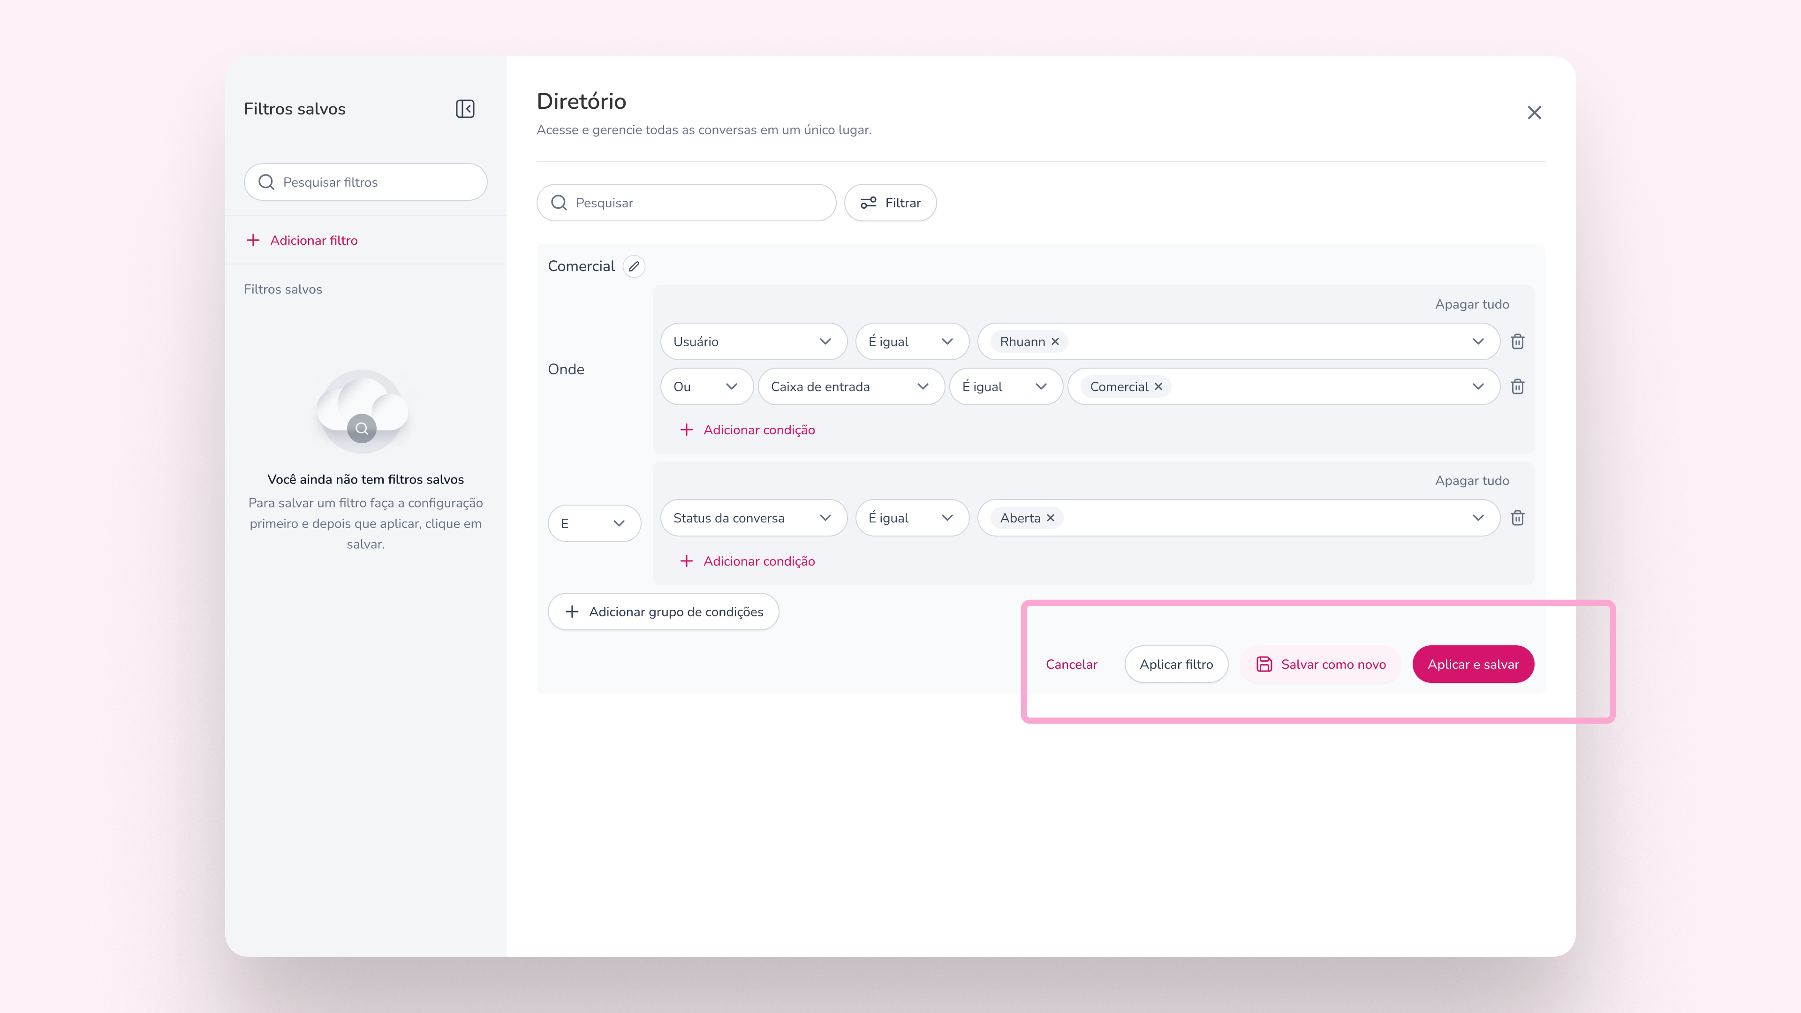1801x1013 pixels.
Task: Click the Aplicar e salvar button
Action: tap(1473, 664)
